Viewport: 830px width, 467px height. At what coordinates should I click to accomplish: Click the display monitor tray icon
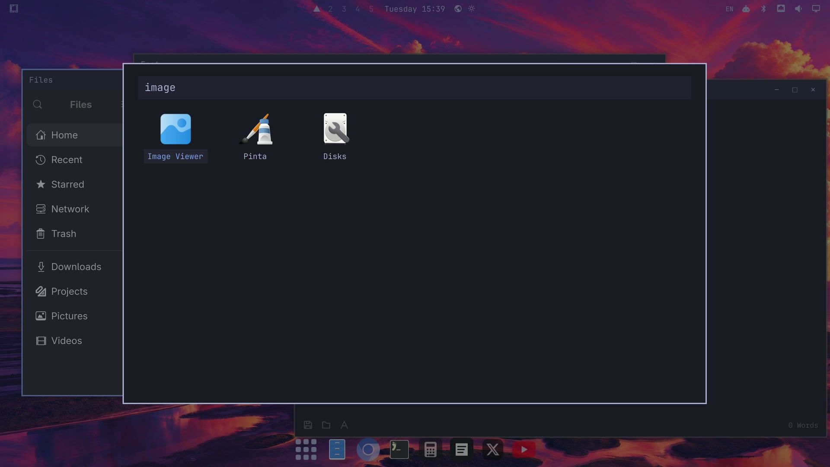(816, 9)
